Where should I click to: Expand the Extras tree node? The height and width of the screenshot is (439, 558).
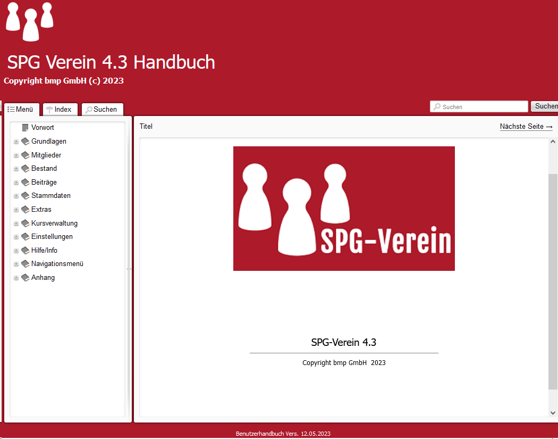16,210
